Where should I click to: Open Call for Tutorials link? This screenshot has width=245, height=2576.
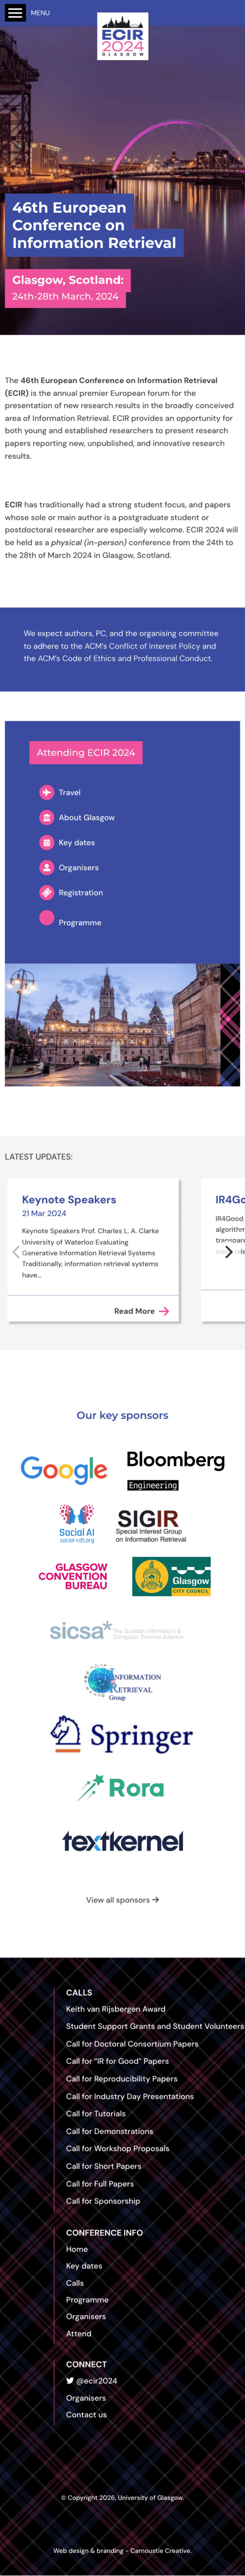96,2113
